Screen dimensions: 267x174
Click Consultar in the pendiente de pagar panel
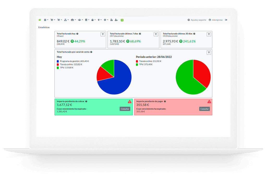[204, 109]
